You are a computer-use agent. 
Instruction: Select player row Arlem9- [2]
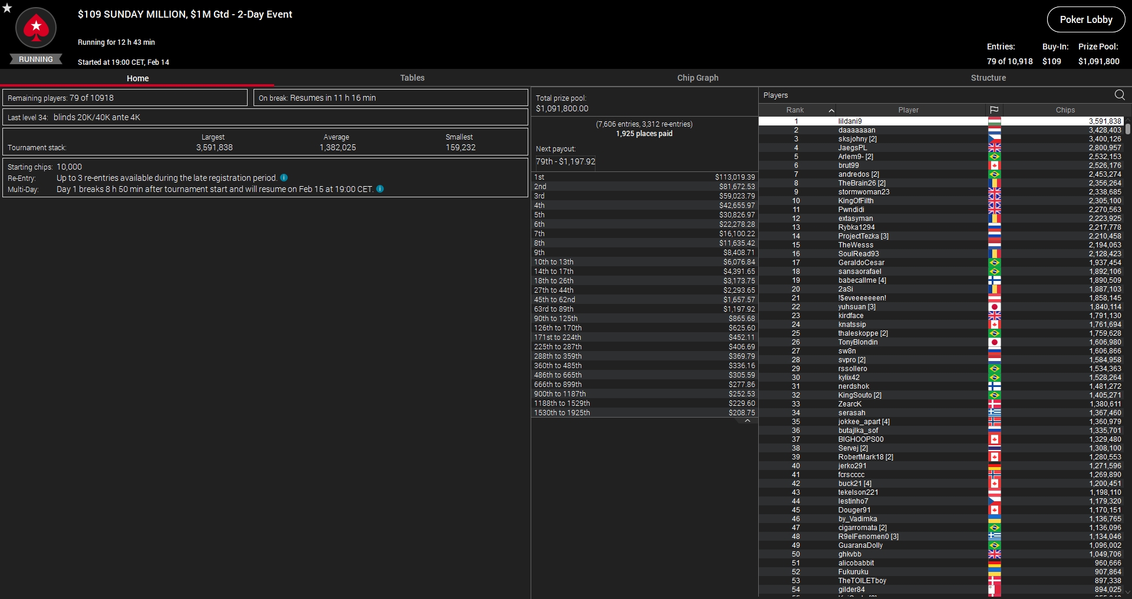click(941, 157)
